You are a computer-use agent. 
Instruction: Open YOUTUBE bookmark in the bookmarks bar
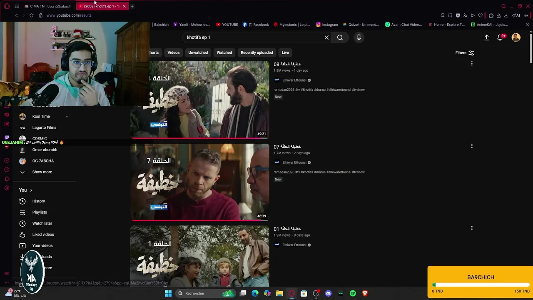coord(227,25)
